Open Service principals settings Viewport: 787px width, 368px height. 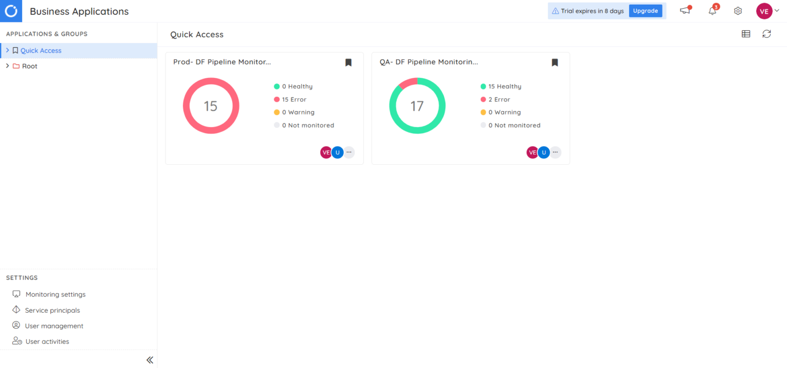[52, 310]
